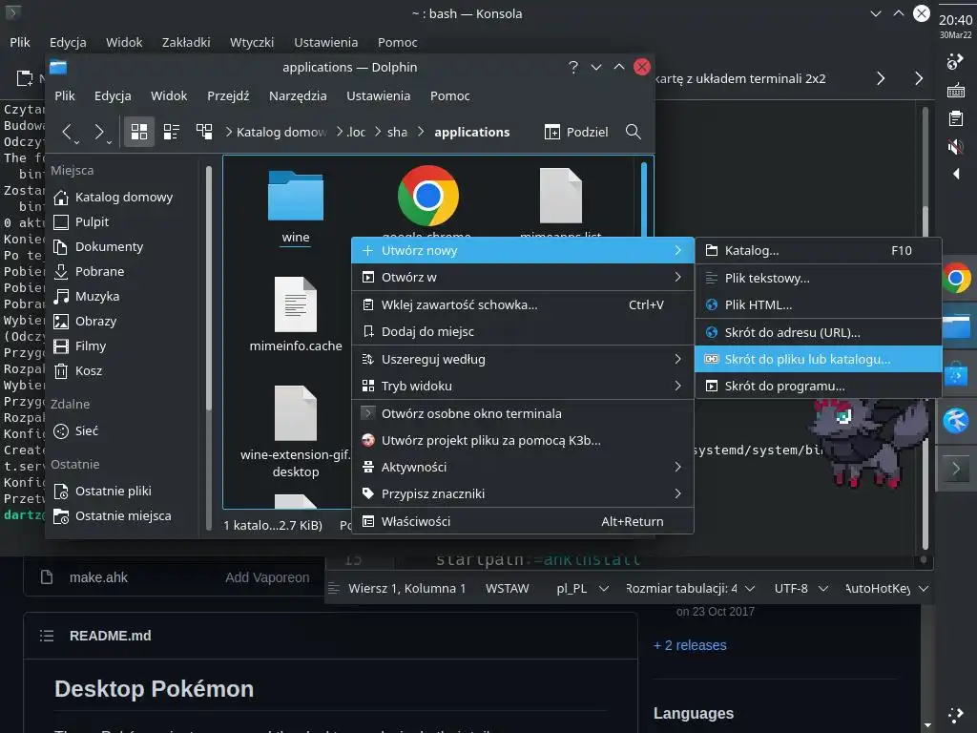Viewport: 977px width, 733px height.
Task: Choose Otwórz osobne okno terminala
Action: click(x=523, y=413)
